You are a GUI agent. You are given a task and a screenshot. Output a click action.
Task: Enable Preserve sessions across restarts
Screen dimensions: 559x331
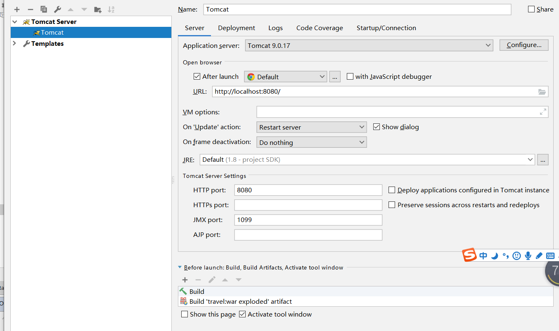392,205
